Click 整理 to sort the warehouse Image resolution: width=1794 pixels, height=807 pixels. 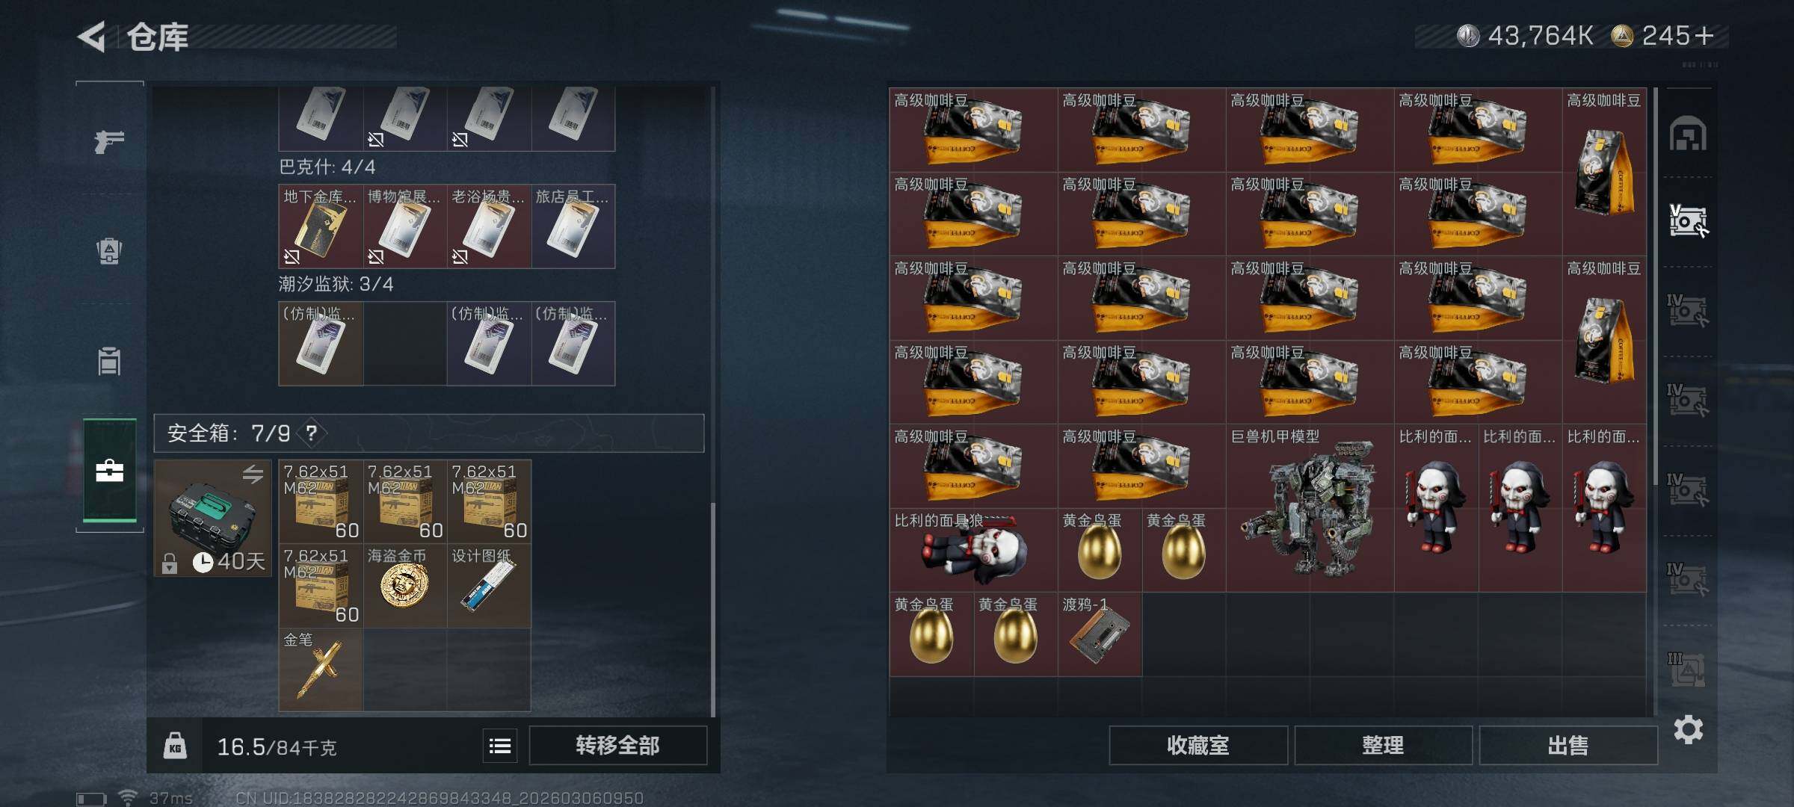click(1383, 746)
